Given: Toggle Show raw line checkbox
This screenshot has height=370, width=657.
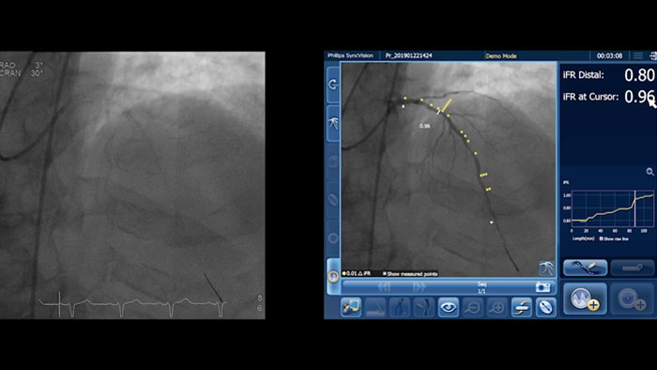Looking at the screenshot, I should [614, 239].
